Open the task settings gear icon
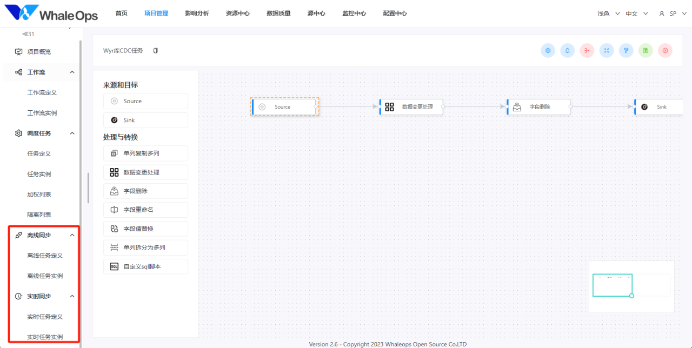The height and width of the screenshot is (348, 692). (548, 51)
